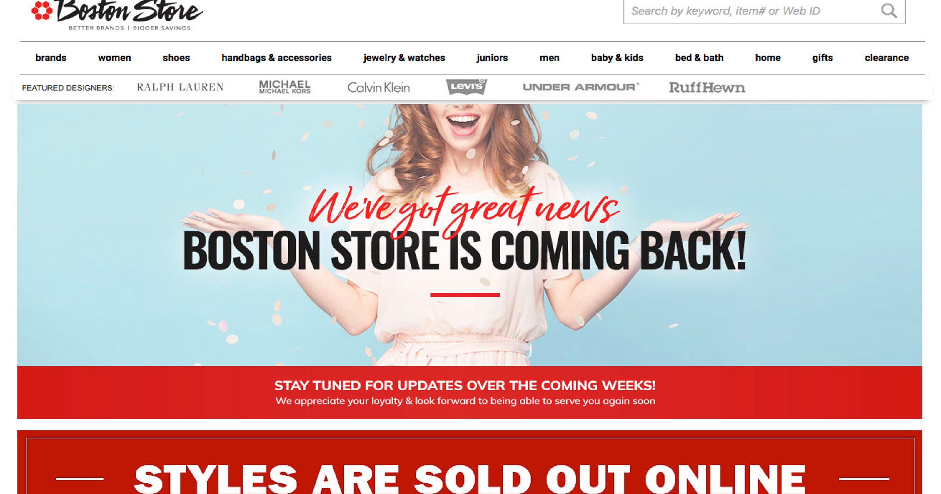Click the search magnifying glass icon
Image resolution: width=941 pixels, height=494 pixels.
coord(888,11)
